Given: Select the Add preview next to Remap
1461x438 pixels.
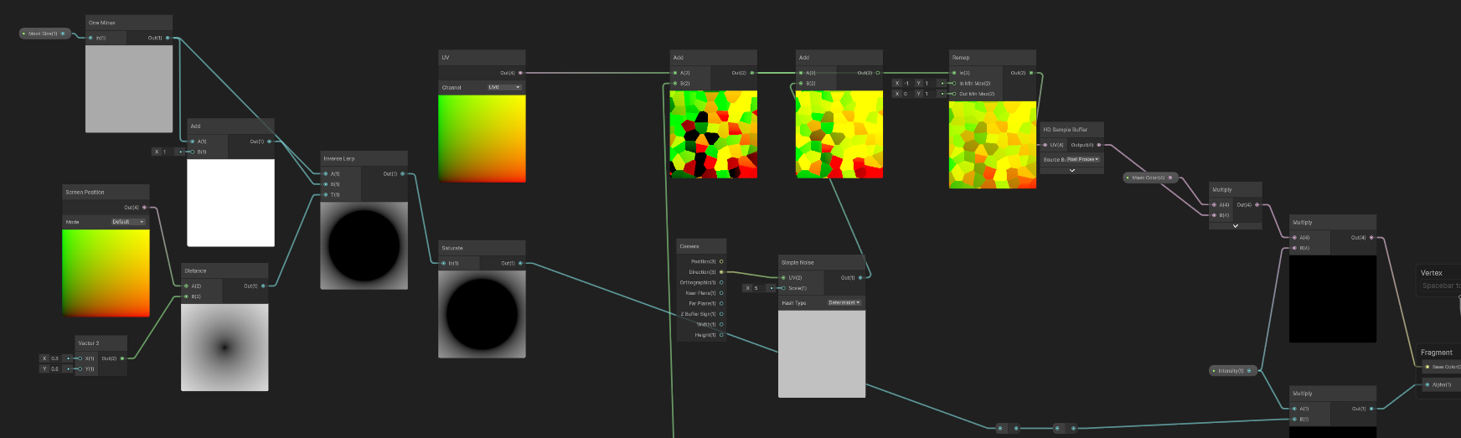Looking at the screenshot, I should 839,135.
